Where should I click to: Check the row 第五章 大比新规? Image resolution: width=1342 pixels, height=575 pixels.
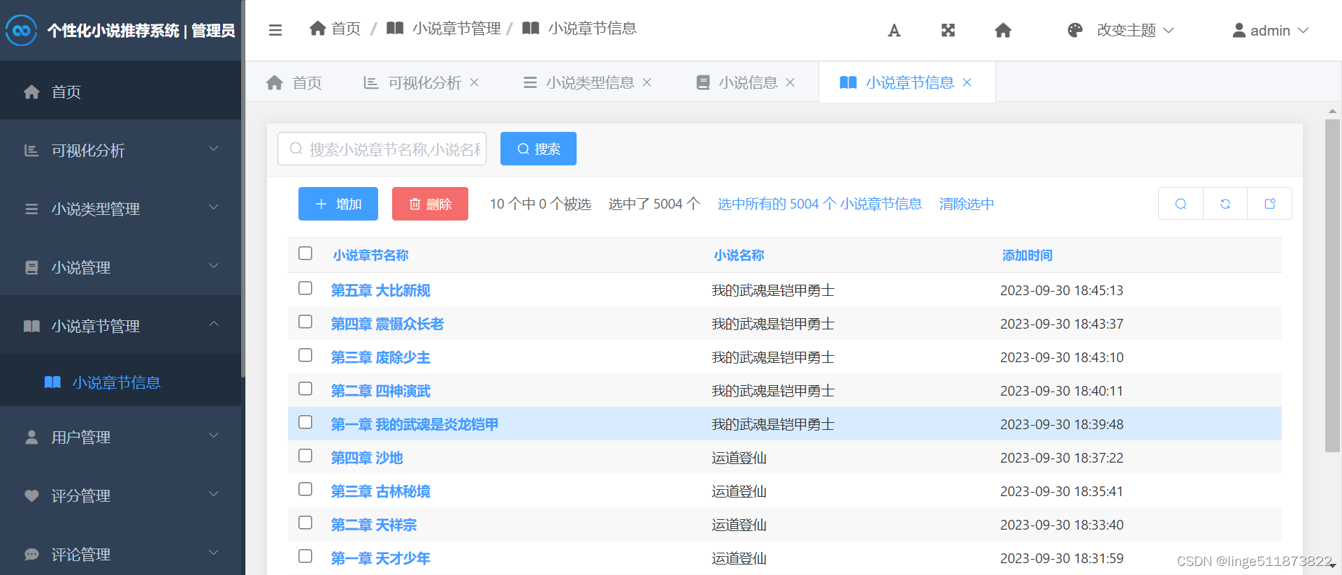(x=305, y=288)
